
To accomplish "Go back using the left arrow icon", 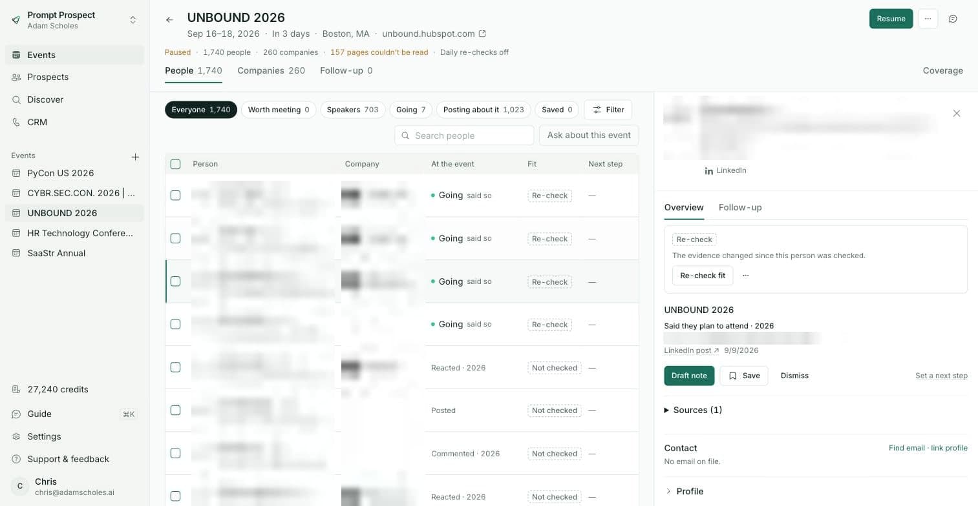I will (x=169, y=20).
